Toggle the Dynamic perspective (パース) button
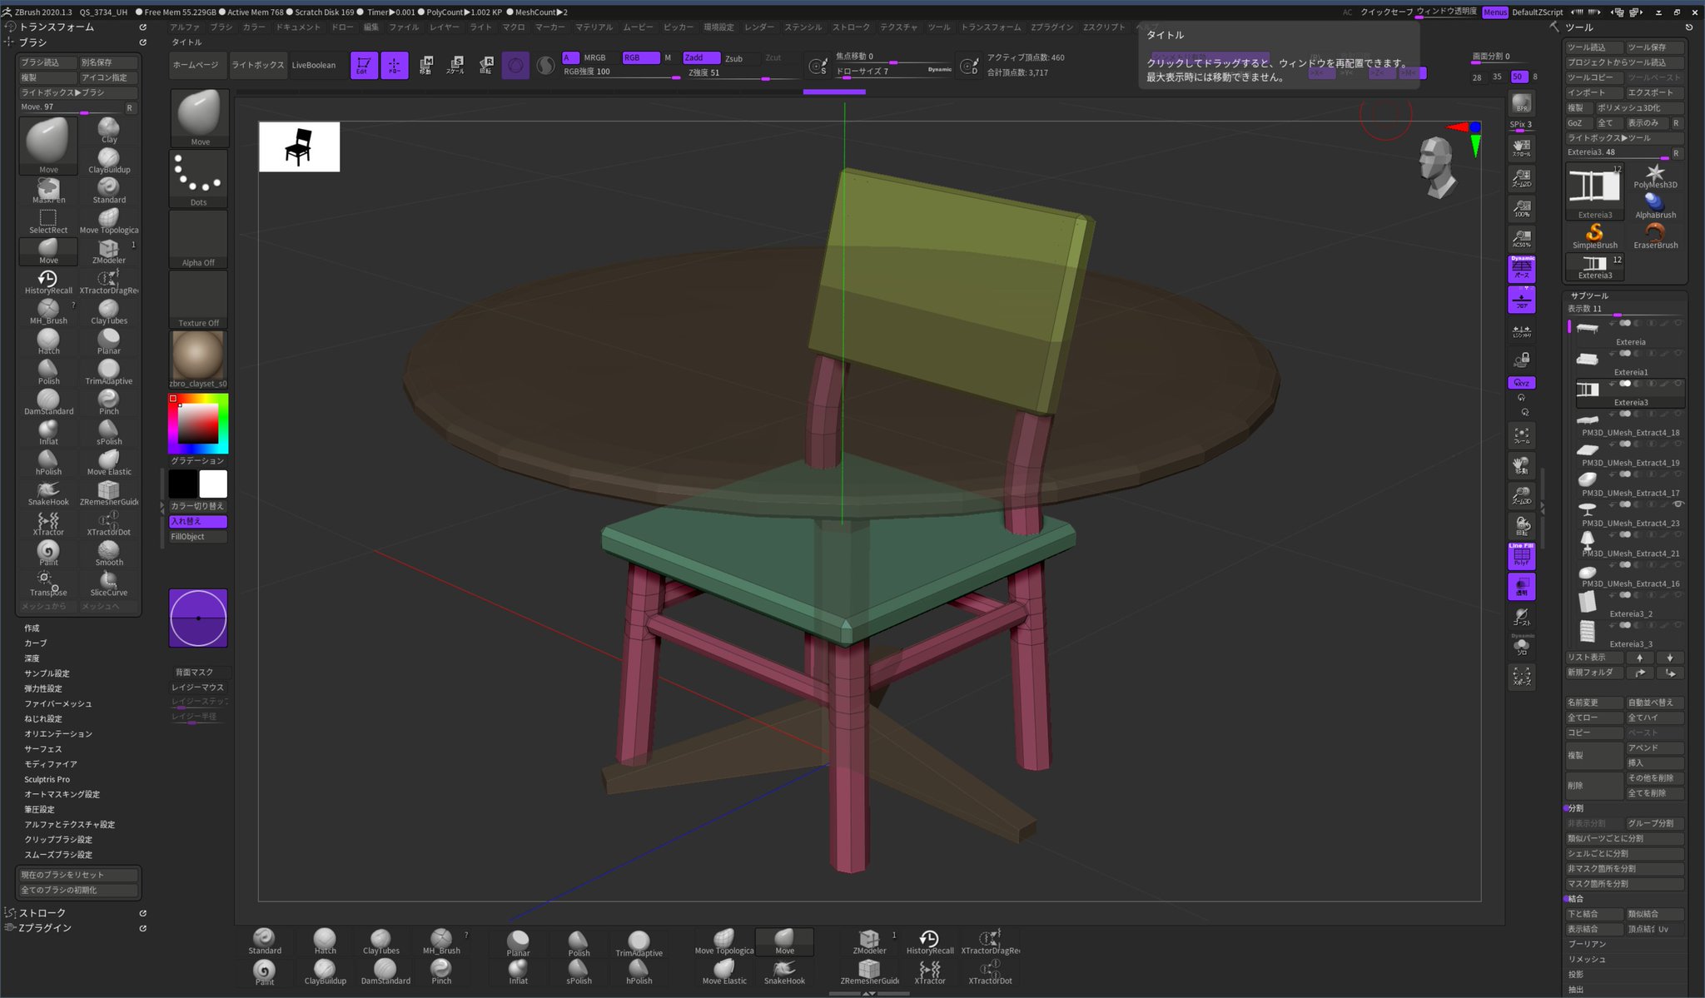 [x=1521, y=268]
